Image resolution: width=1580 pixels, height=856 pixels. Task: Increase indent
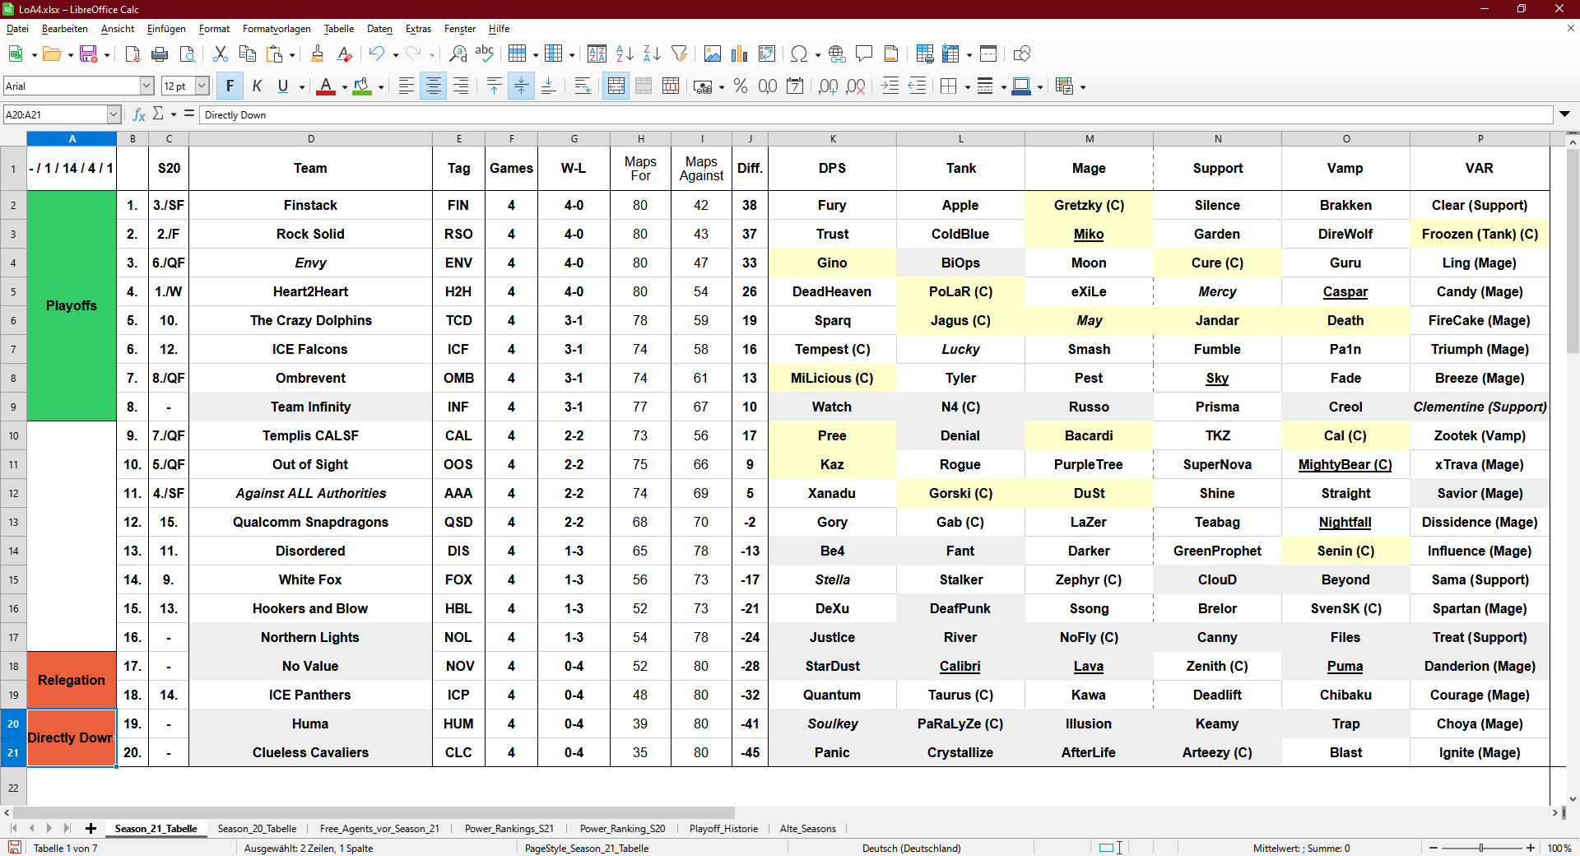[890, 86]
